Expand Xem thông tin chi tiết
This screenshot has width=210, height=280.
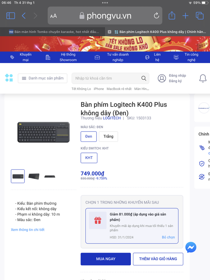pos(28,230)
